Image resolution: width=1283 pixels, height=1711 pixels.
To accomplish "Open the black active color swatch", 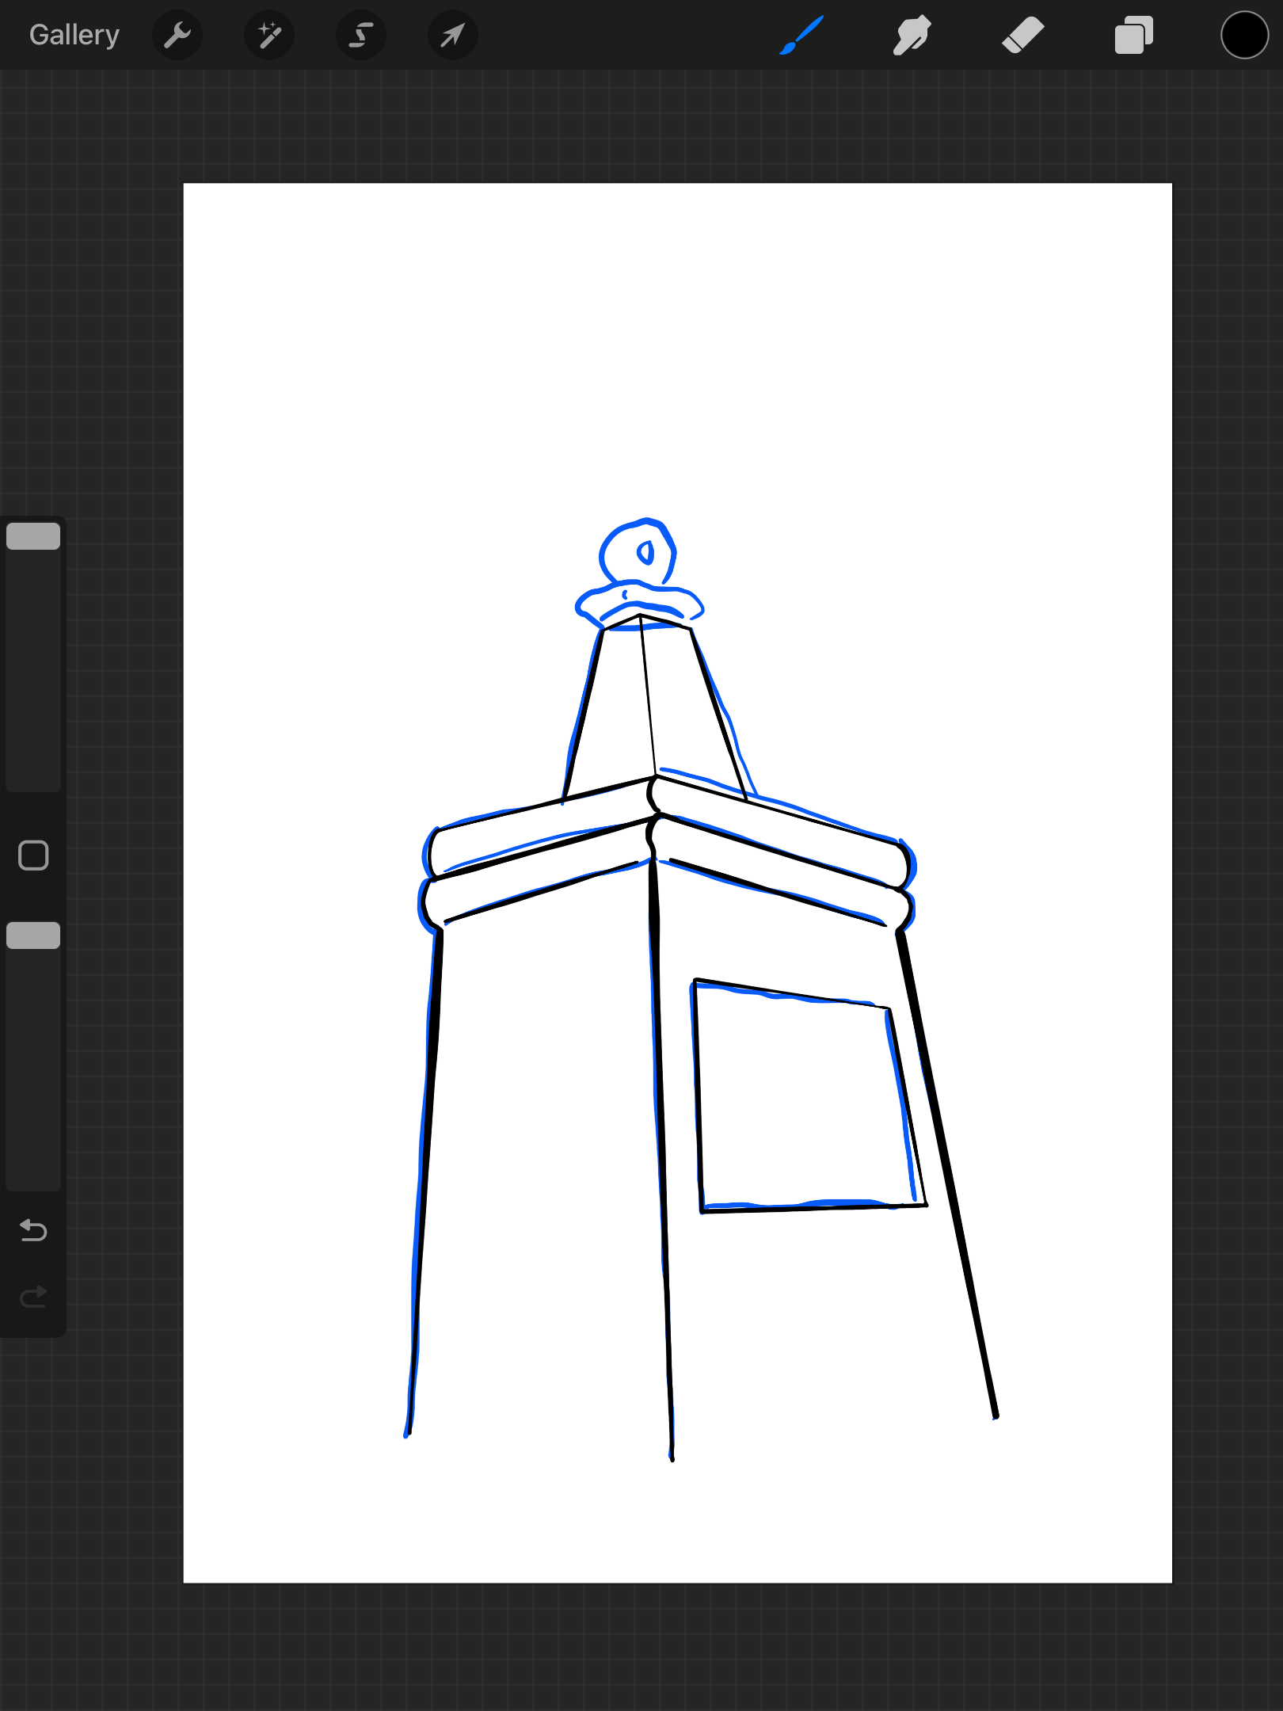I will (x=1244, y=35).
